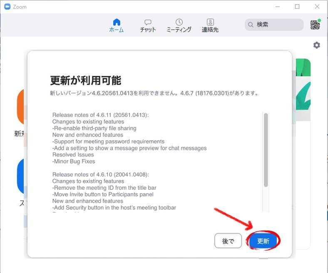Open the チャット chat icon
This screenshot has width=328, height=273.
point(148,22)
